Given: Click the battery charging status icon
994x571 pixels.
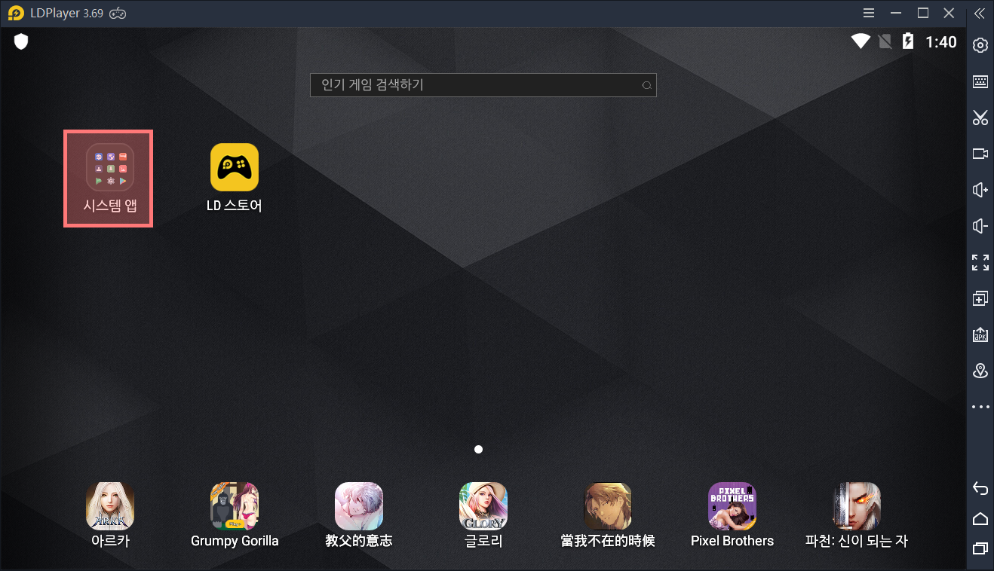Looking at the screenshot, I should tap(908, 41).
